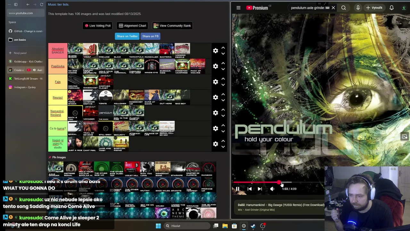The image size is (410, 231).
Task: Click the YouTube search magnifier button
Action: click(343, 8)
